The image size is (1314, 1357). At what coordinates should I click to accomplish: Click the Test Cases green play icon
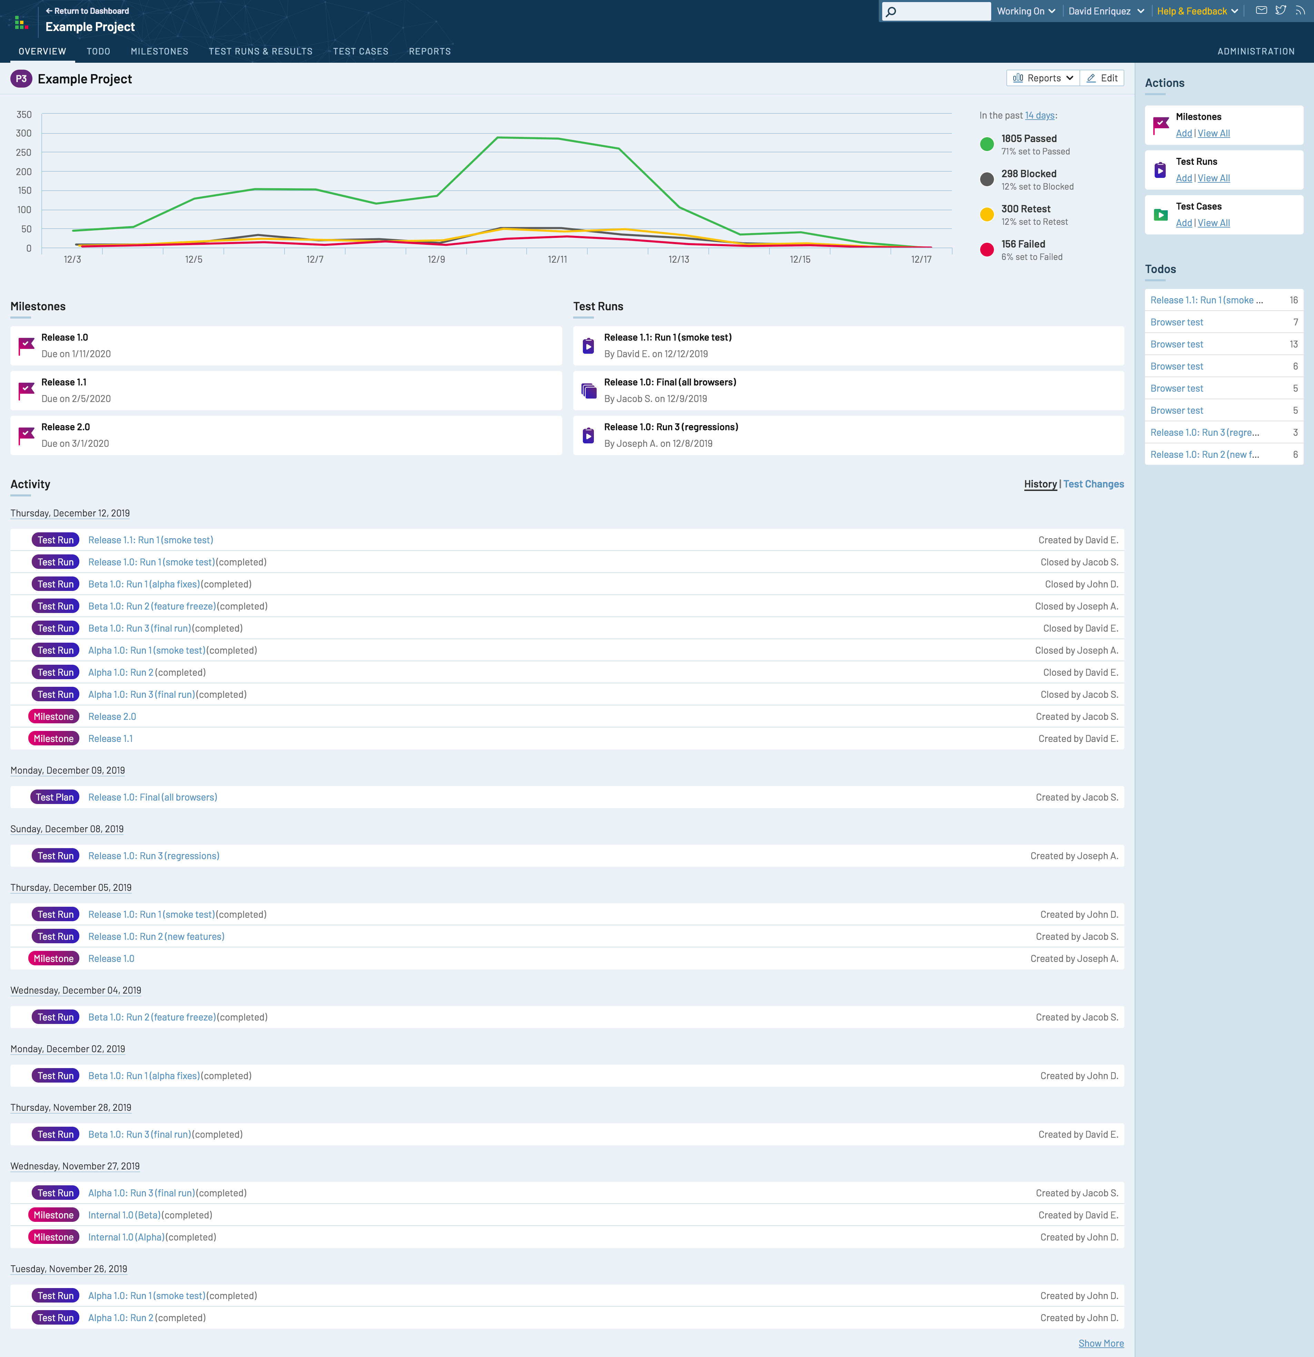click(x=1161, y=215)
